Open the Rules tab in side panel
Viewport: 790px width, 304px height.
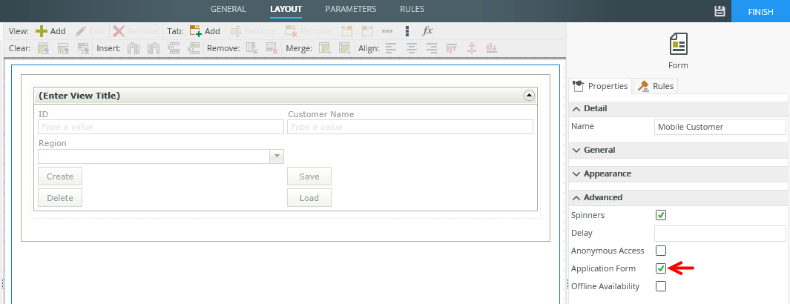tap(656, 86)
